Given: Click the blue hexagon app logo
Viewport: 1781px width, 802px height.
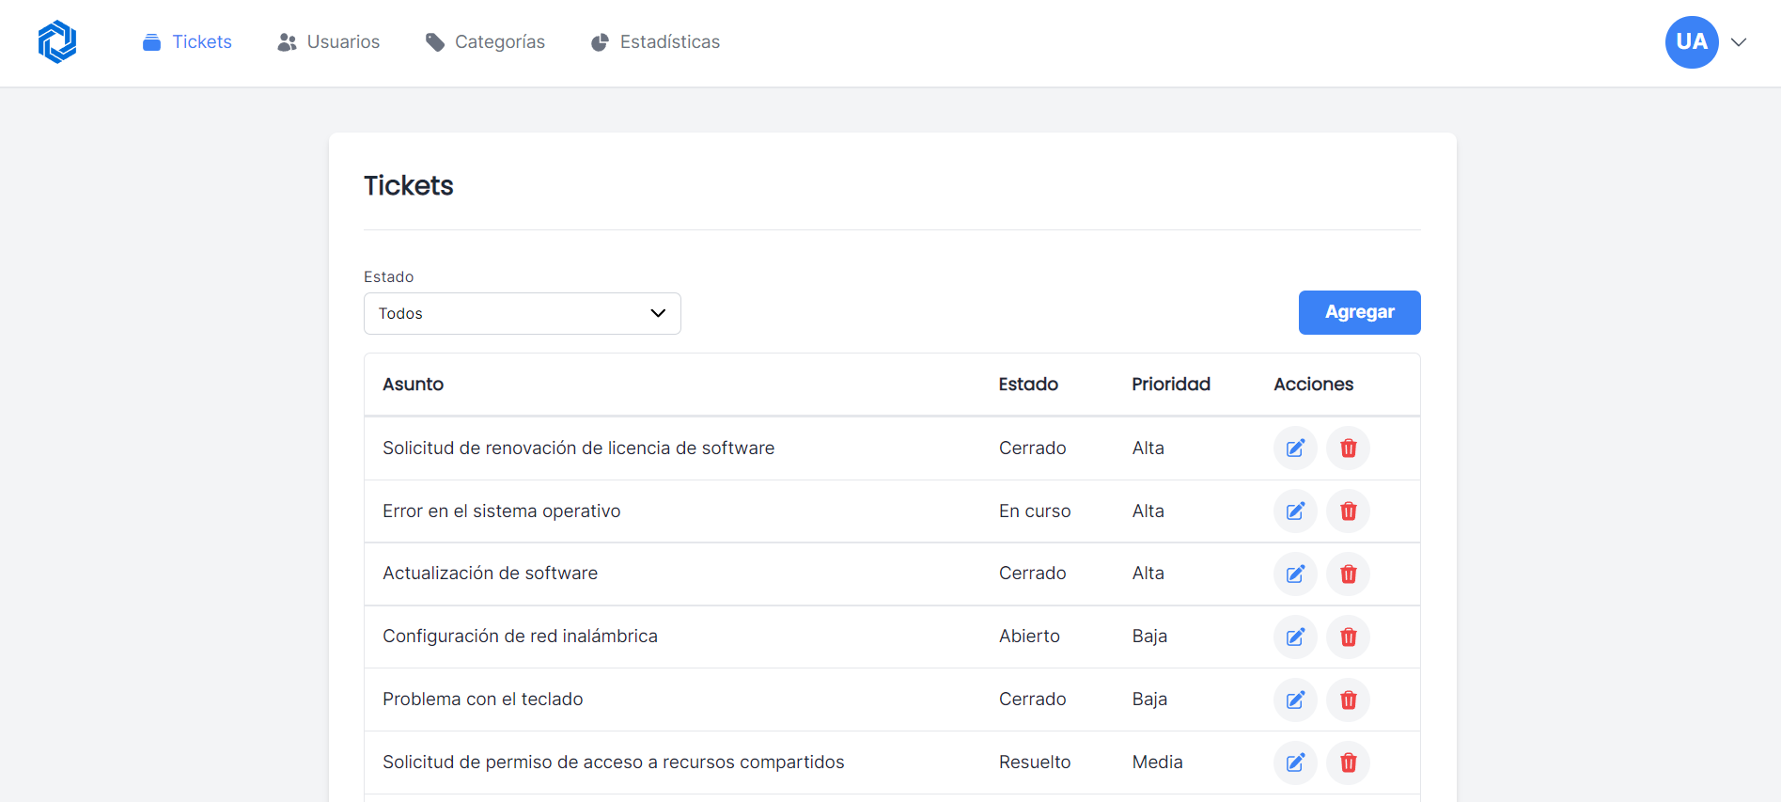Looking at the screenshot, I should tap(57, 42).
